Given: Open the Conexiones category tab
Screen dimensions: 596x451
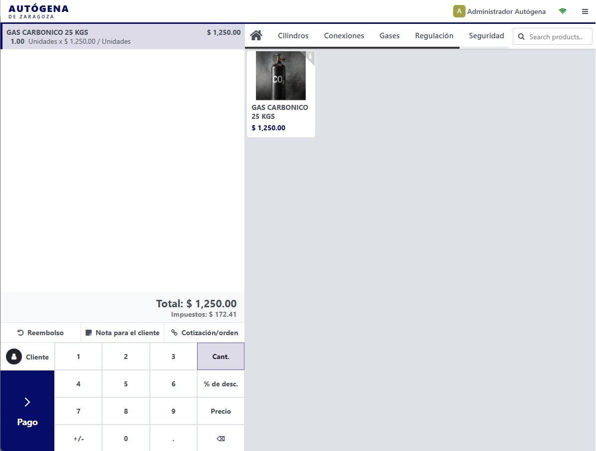Looking at the screenshot, I should (x=344, y=36).
